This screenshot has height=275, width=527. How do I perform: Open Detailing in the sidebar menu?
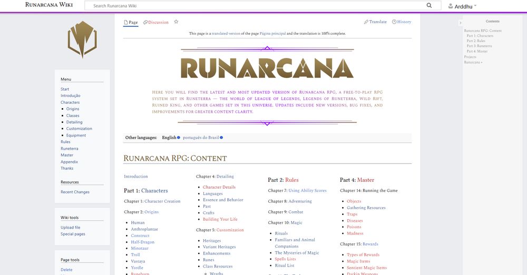tap(74, 122)
